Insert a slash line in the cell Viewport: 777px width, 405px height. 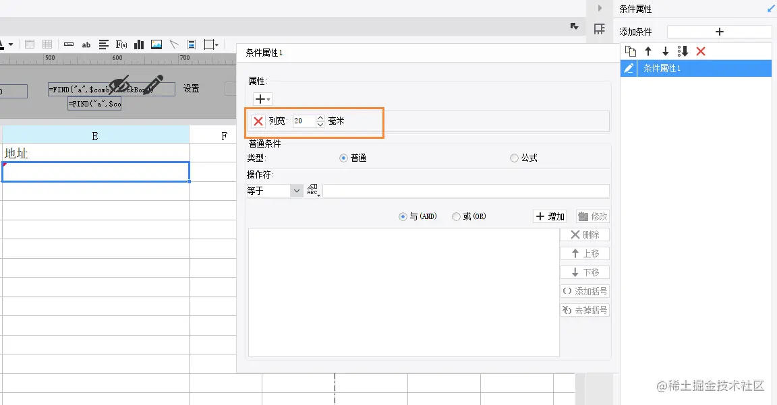pos(174,44)
